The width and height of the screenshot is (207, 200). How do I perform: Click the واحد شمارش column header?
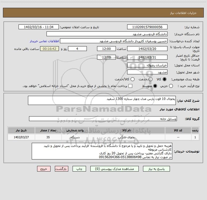75,130
